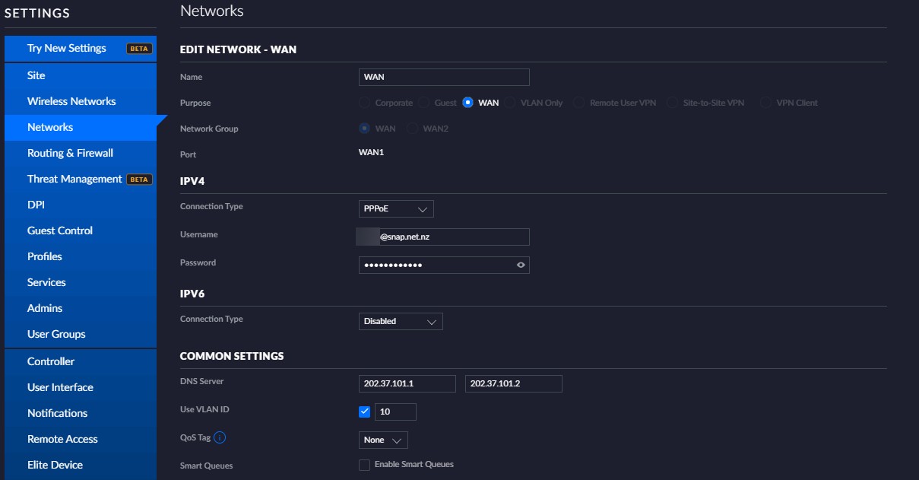919x480 pixels.
Task: Uncheck the Use VLAN ID checkbox
Action: 365,412
